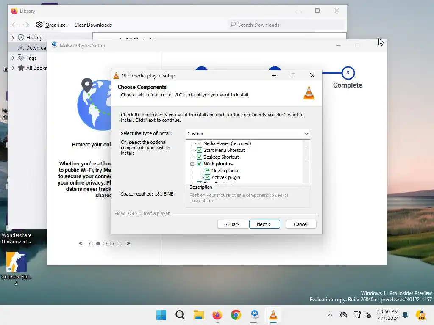Open the Counter-Strike 2 desktop shortcut
Viewport: 434px width, 325px height.
(x=17, y=268)
